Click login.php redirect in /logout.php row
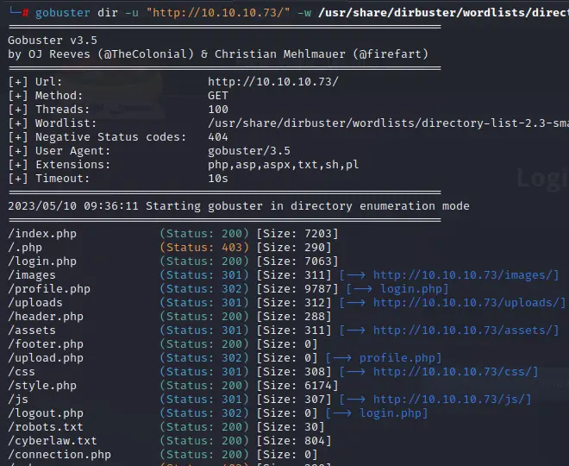Viewport: 569px width, 466px height. (391, 413)
